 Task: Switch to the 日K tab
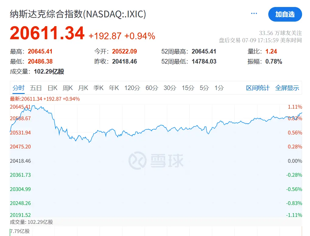(52, 88)
